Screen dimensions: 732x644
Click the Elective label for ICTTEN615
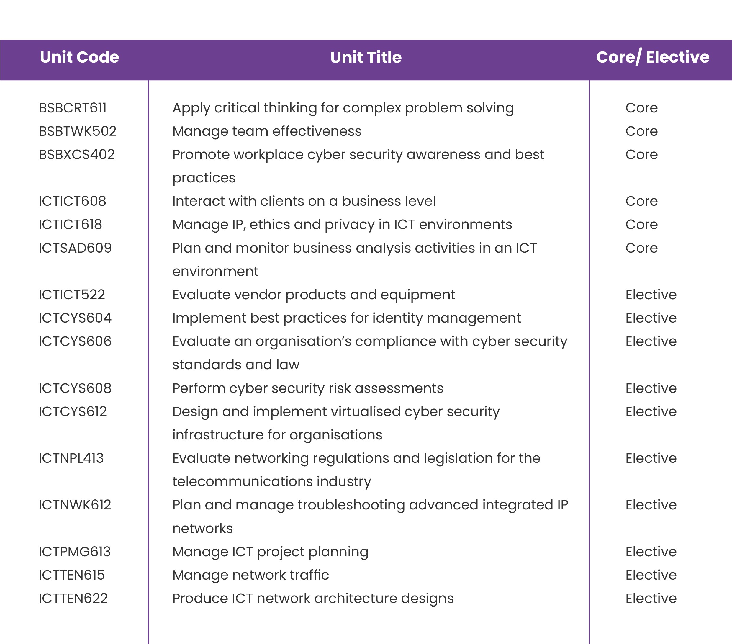coord(651,575)
